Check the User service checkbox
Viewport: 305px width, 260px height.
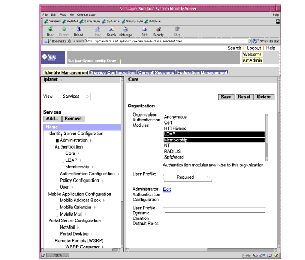pos(57,188)
